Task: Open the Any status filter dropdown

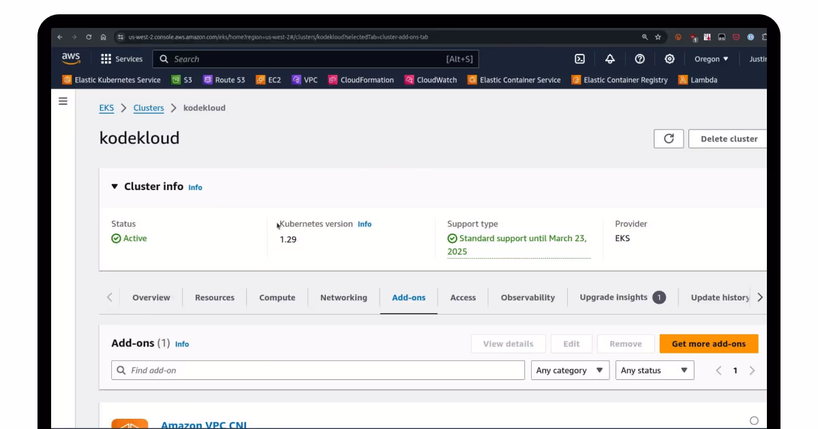Action: (654, 370)
